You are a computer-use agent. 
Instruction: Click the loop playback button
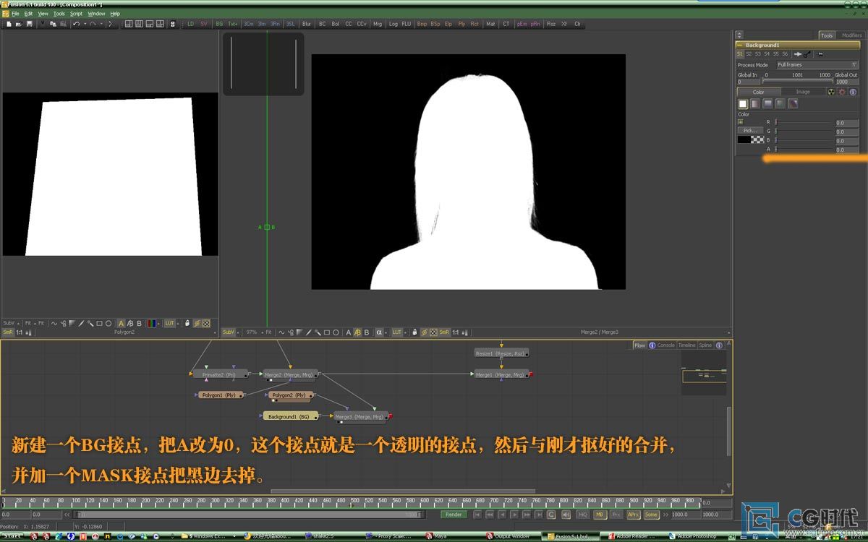[550, 515]
